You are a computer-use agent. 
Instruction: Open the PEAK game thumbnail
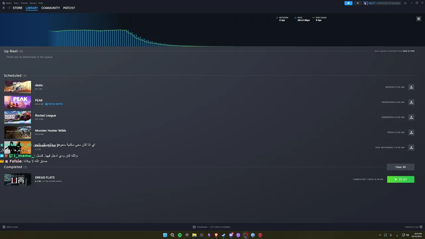pos(18,102)
